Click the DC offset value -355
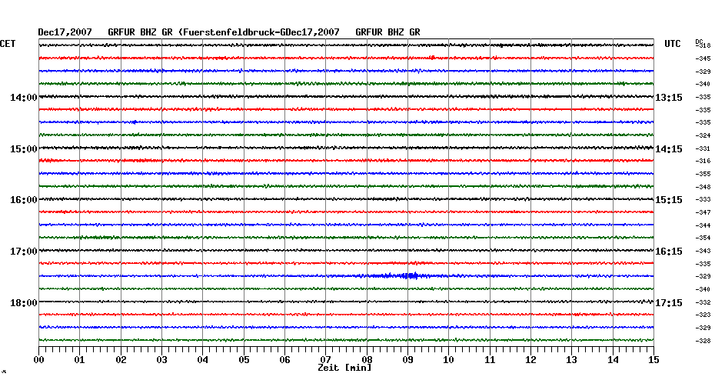715x380 pixels. pos(703,175)
